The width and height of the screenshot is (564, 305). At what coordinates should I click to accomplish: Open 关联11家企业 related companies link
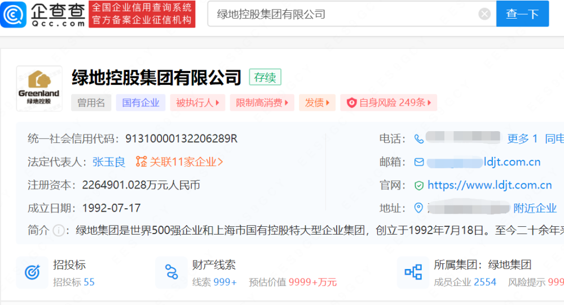pyautogui.click(x=186, y=162)
